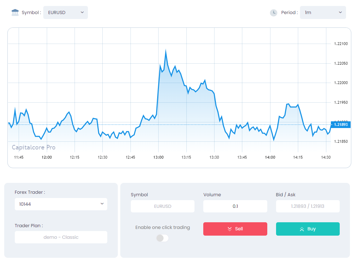Click the Forex Trader : label
Viewport: 358px width, 262px height.
coord(30,192)
